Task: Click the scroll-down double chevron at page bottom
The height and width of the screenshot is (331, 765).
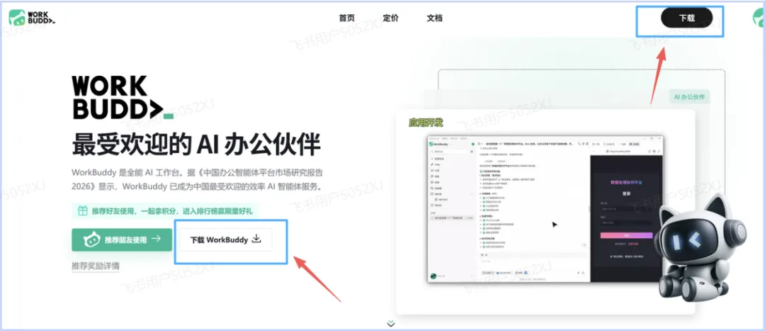Action: (391, 323)
